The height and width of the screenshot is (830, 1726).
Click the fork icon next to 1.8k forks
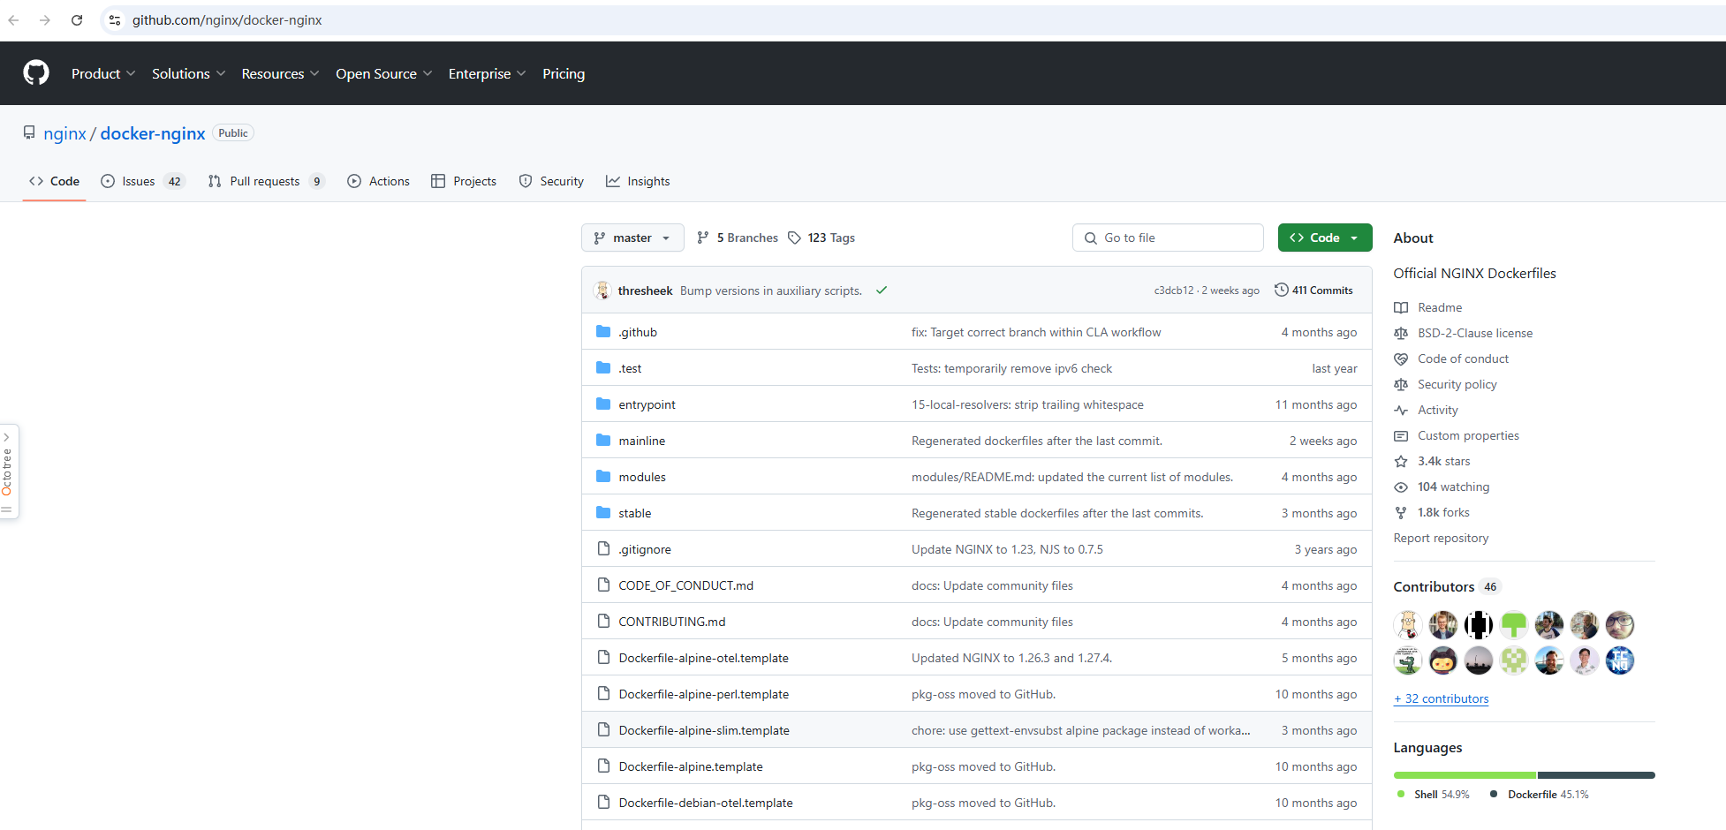[x=1401, y=512]
